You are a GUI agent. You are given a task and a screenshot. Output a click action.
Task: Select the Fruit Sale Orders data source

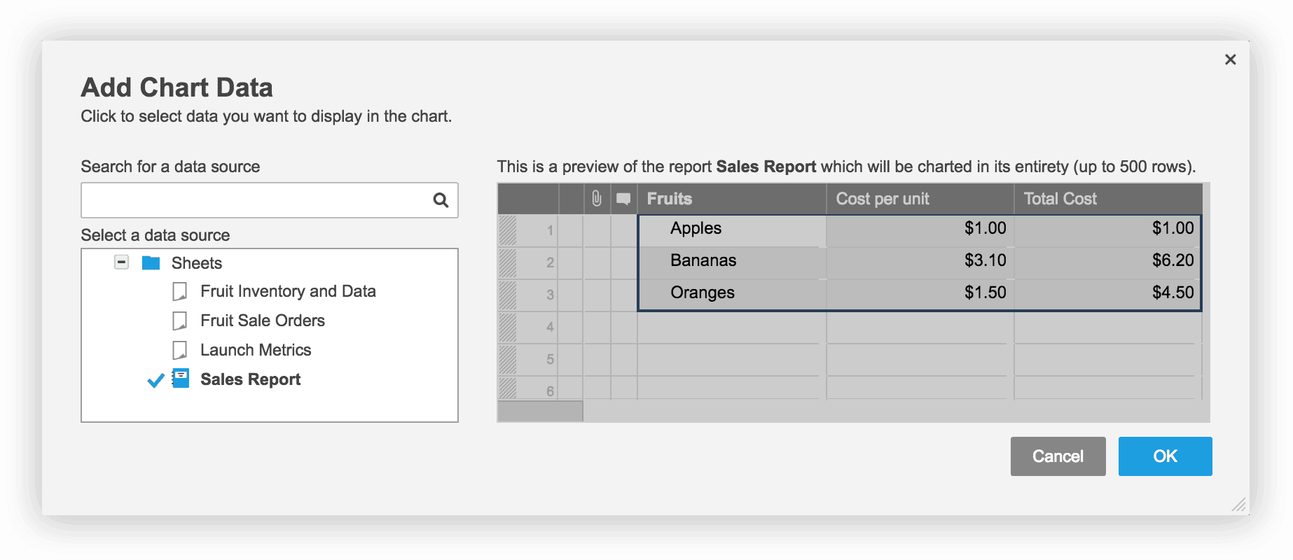[262, 321]
